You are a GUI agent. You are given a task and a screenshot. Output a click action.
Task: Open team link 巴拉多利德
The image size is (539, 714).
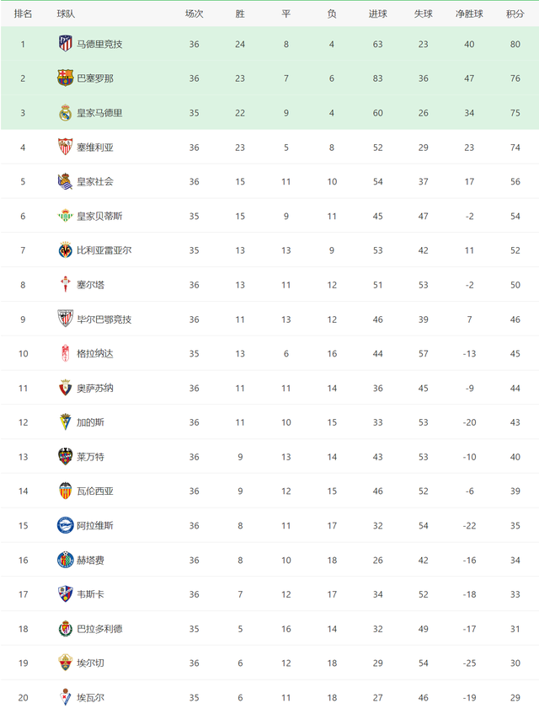pyautogui.click(x=99, y=629)
